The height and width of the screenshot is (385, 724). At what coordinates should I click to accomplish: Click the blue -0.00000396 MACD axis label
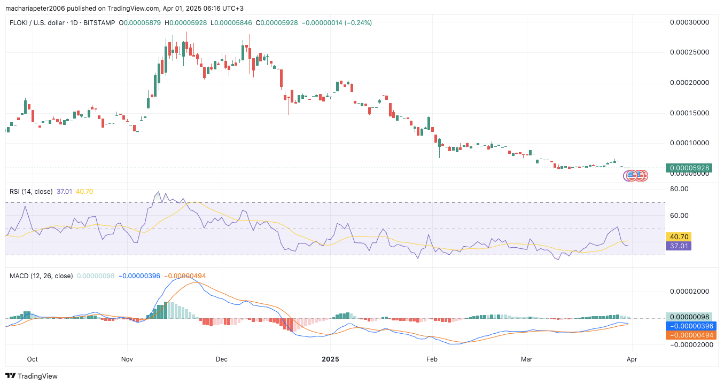tap(689, 326)
